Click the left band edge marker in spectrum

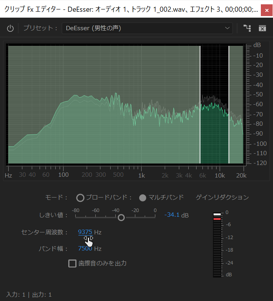[x=200, y=105]
